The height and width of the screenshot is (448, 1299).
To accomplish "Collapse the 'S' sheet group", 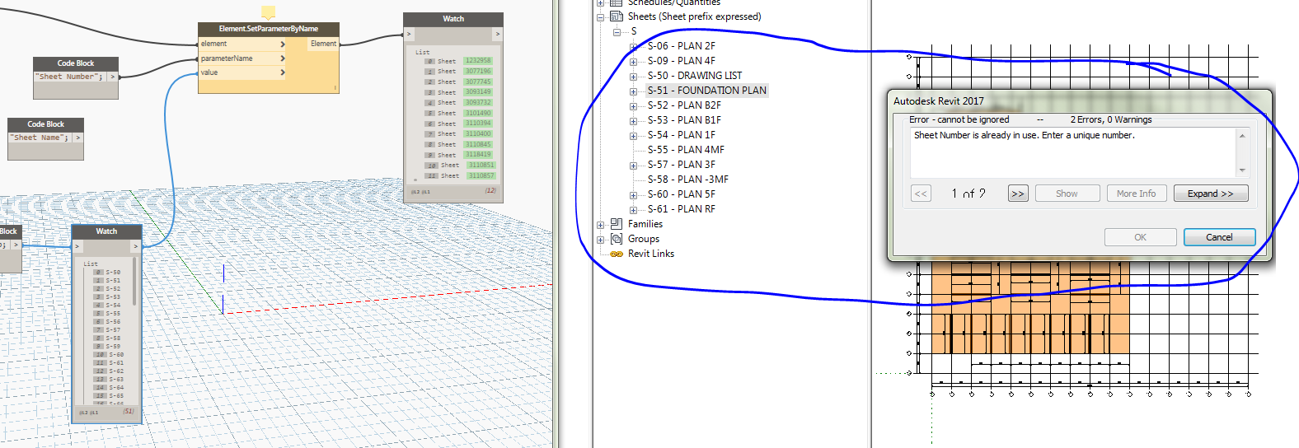I will point(617,32).
